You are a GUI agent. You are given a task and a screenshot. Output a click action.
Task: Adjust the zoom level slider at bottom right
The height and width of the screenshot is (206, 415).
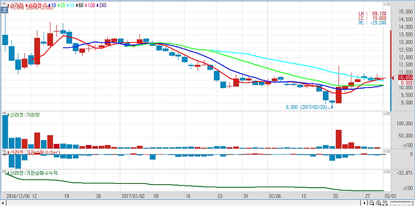[402, 203]
